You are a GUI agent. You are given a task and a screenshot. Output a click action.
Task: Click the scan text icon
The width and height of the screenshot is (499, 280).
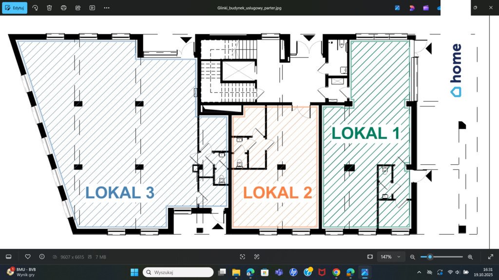pyautogui.click(x=257, y=257)
